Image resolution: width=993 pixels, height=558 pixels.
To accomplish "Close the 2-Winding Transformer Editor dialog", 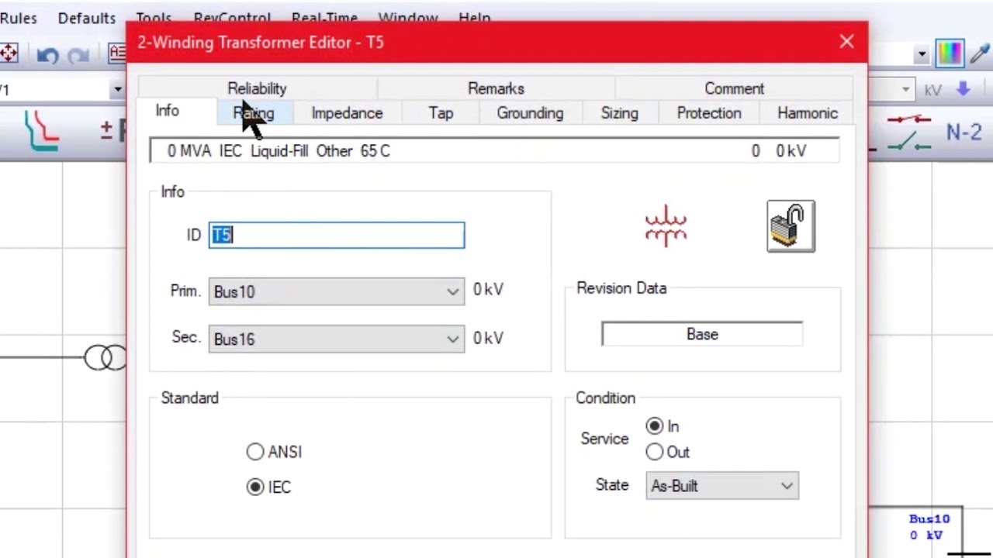I will pos(846,42).
